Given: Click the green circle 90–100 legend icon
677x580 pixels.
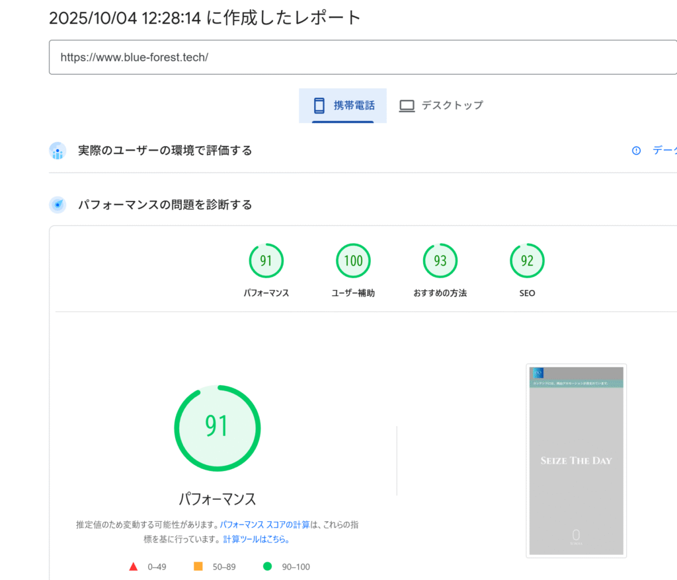Looking at the screenshot, I should 267,566.
